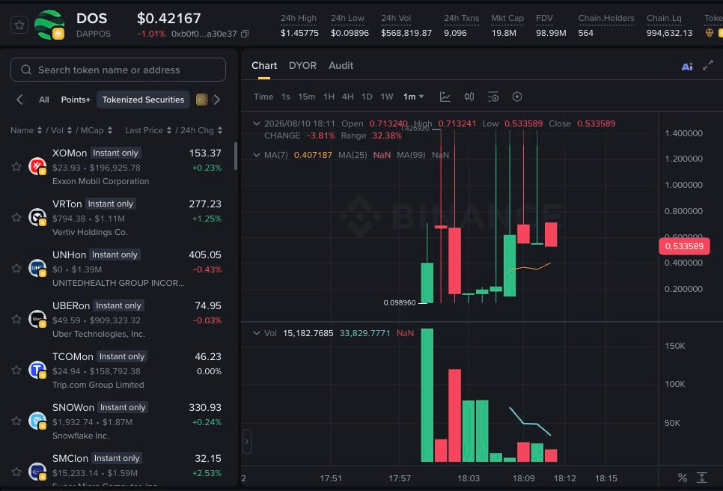This screenshot has width=723, height=491.
Task: Click the UNHon logo icon
Action: point(37,268)
